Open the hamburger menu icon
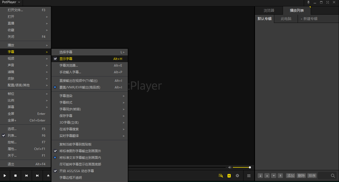Viewport: 339px width, 182px height. click(x=249, y=176)
